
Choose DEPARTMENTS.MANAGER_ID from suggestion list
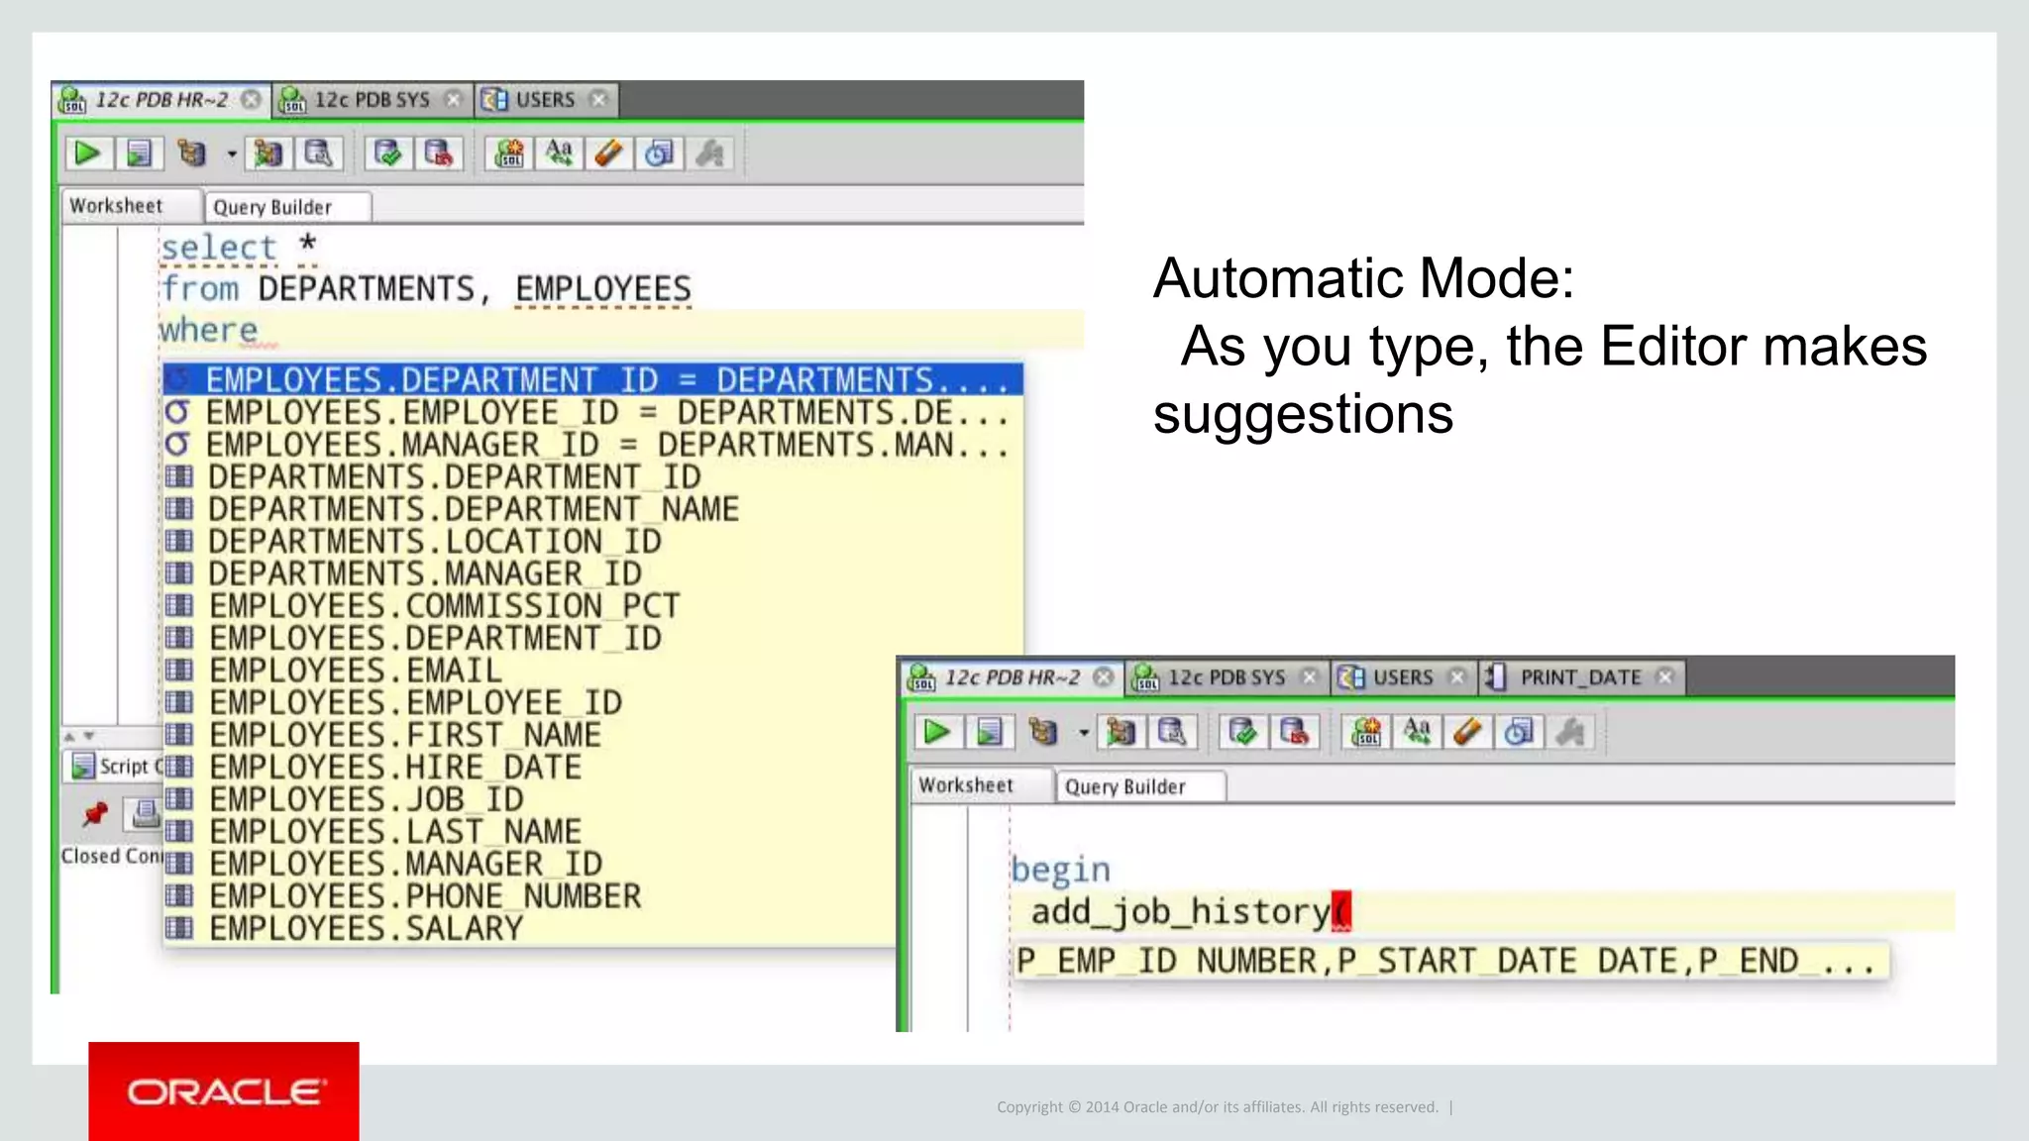point(592,573)
